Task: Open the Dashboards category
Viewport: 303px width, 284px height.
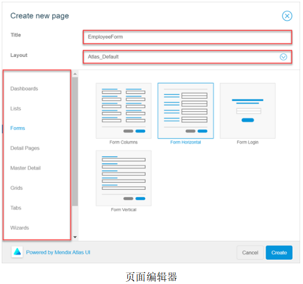Action: (x=24, y=89)
